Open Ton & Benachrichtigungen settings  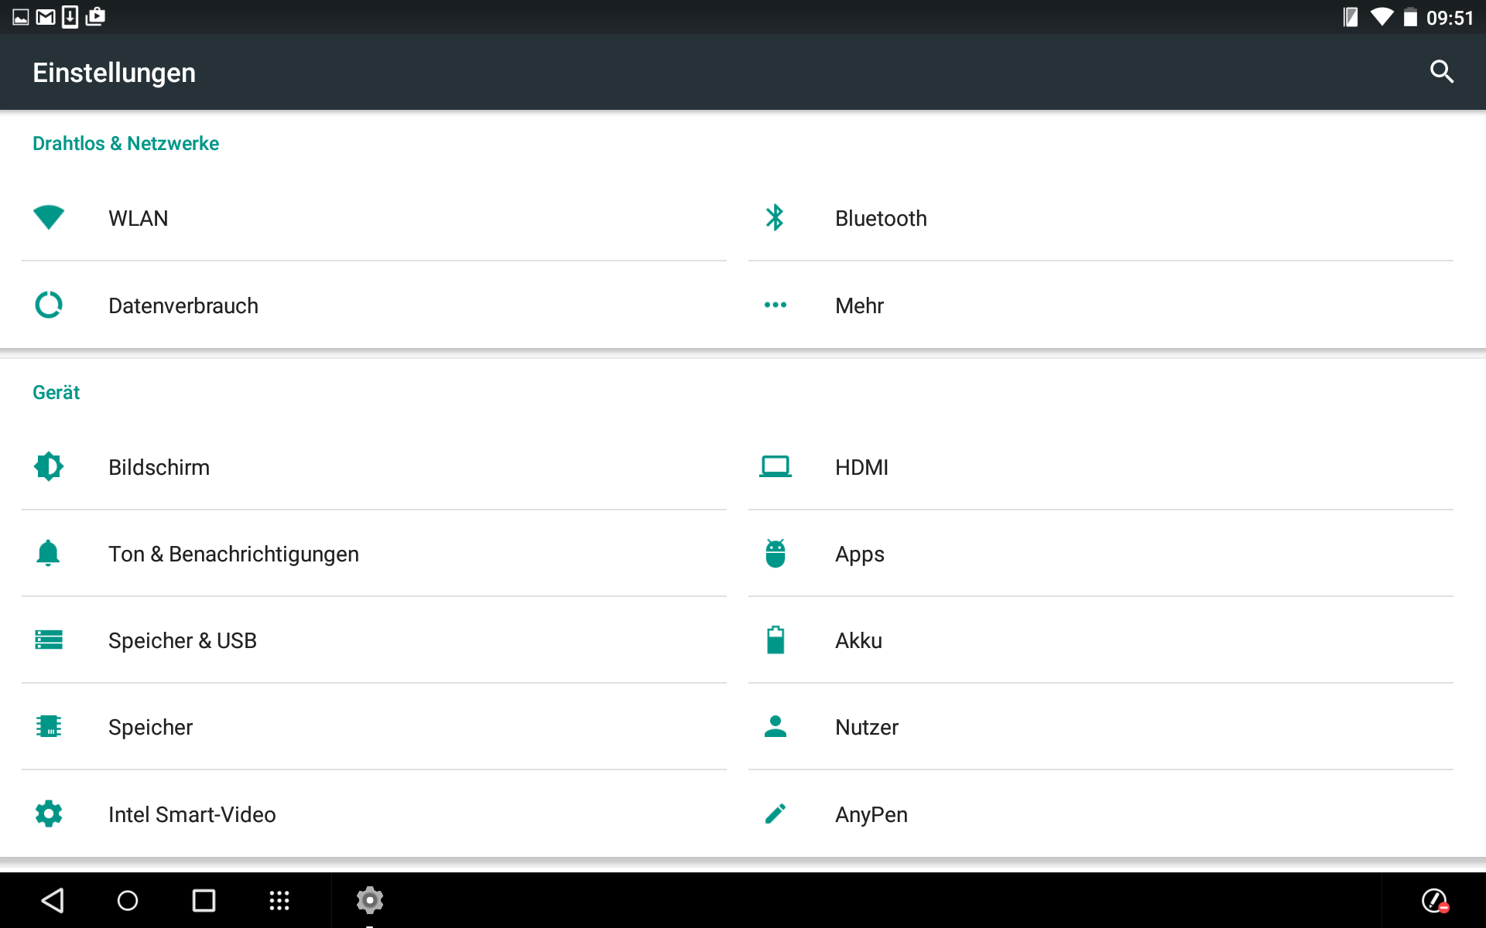[374, 554]
